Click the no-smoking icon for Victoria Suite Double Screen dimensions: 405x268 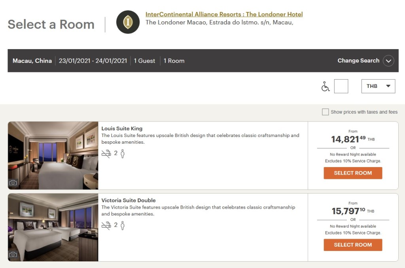click(106, 225)
